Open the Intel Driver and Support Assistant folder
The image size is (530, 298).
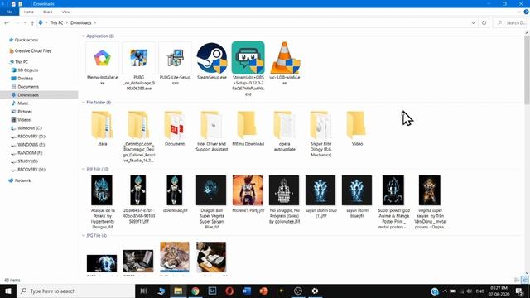(212, 125)
